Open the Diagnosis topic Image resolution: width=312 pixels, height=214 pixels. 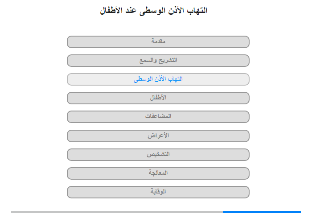point(158,154)
